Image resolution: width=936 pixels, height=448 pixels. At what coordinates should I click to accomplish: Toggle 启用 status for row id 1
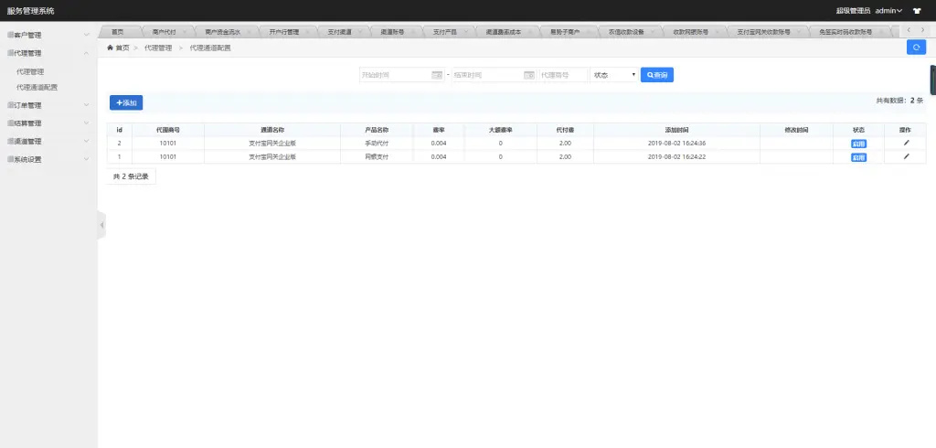click(x=858, y=157)
